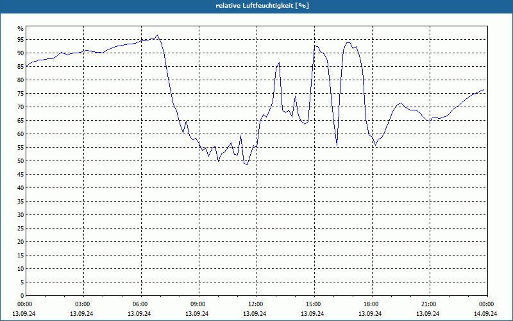This screenshot has height=321, width=513.
Task: Click the chart title 'relative Luftfeuchtigkeit [%]'
Action: tap(262, 6)
